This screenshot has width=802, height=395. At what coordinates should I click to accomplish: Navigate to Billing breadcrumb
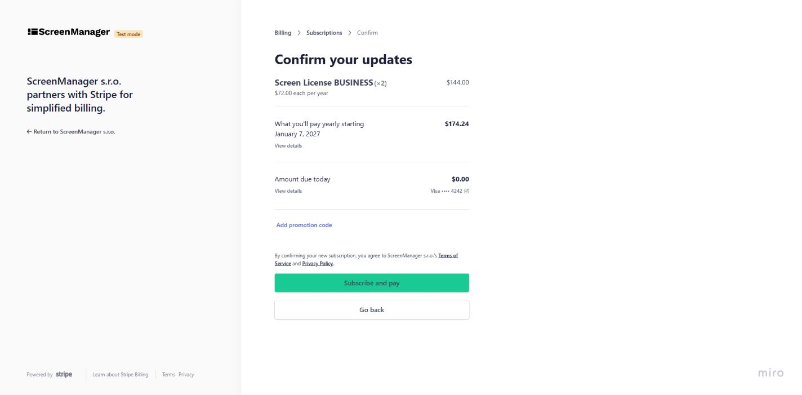[x=282, y=33]
